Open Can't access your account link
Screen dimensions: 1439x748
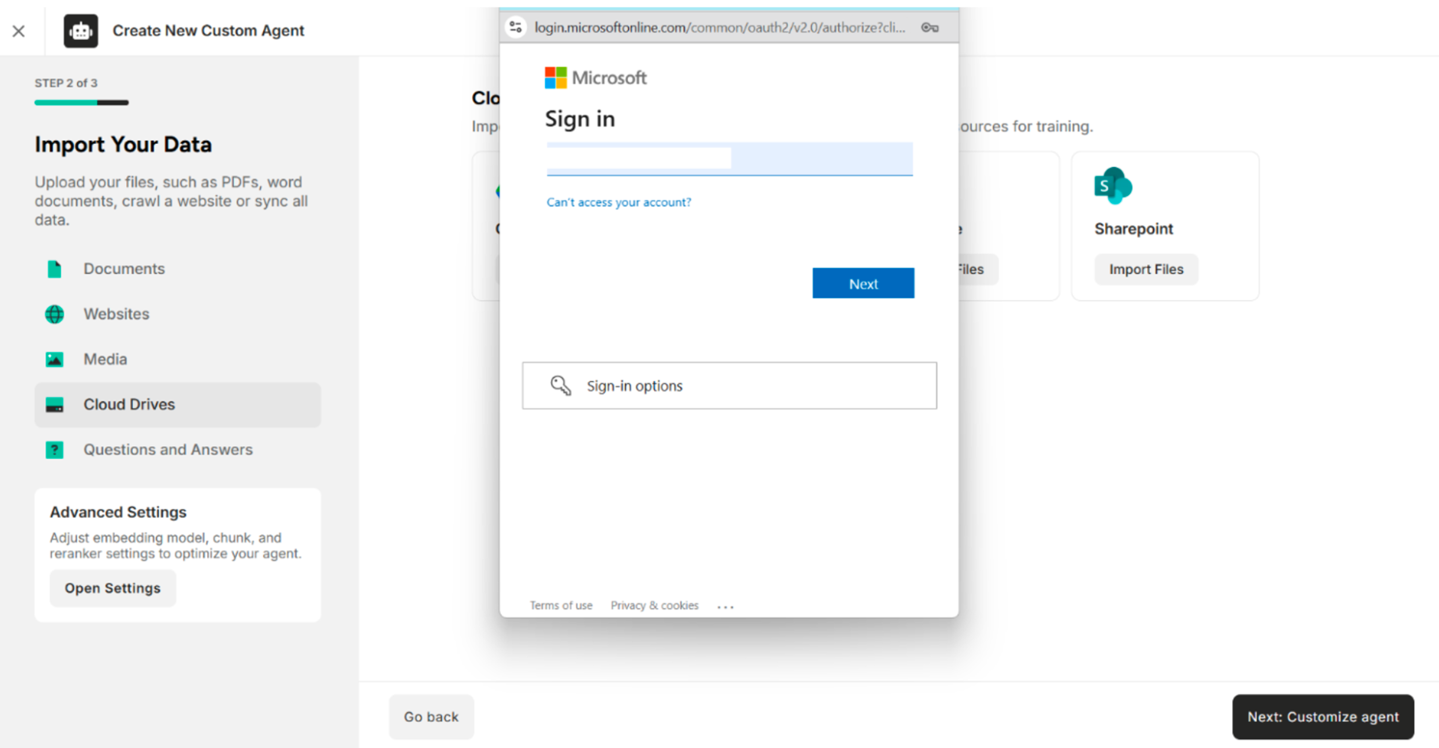[619, 202]
